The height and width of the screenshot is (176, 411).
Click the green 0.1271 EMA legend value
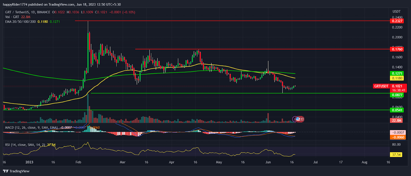[x=55, y=22]
